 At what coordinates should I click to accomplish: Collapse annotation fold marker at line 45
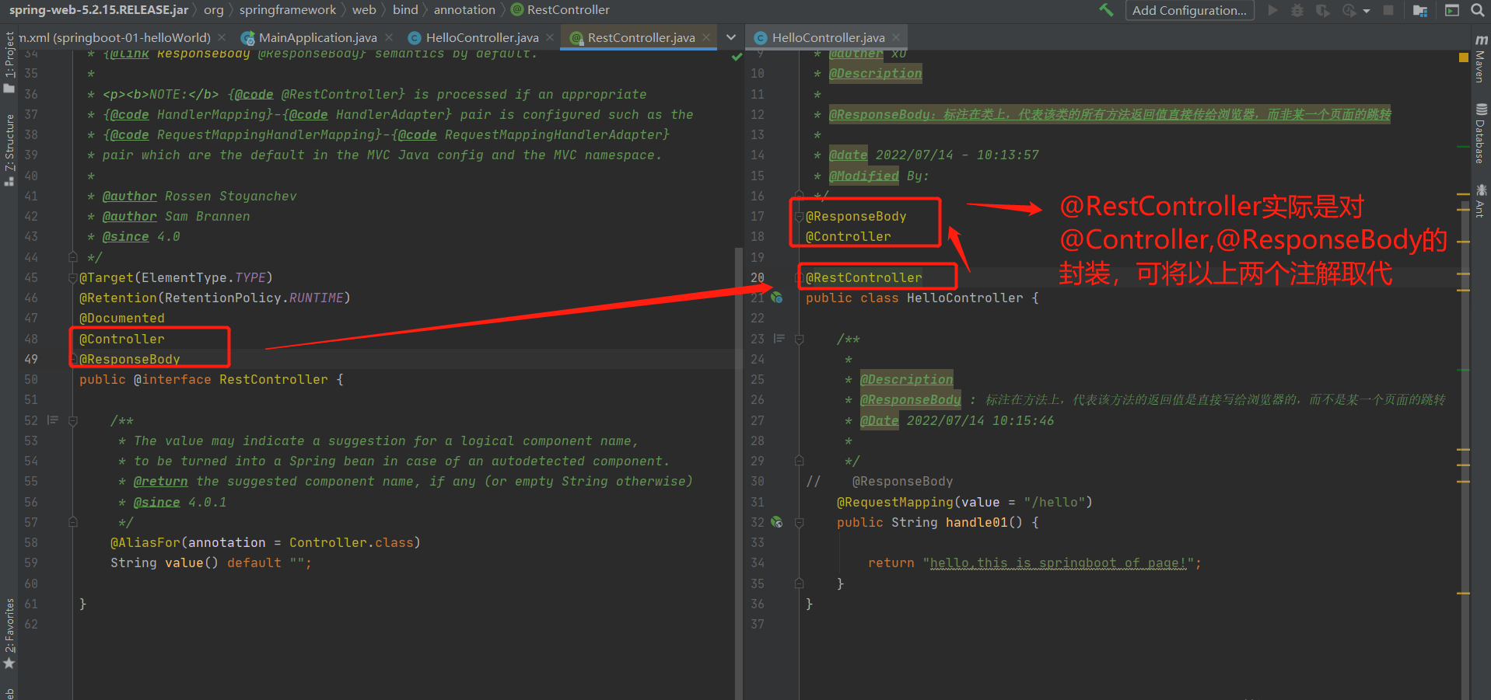pyautogui.click(x=72, y=277)
